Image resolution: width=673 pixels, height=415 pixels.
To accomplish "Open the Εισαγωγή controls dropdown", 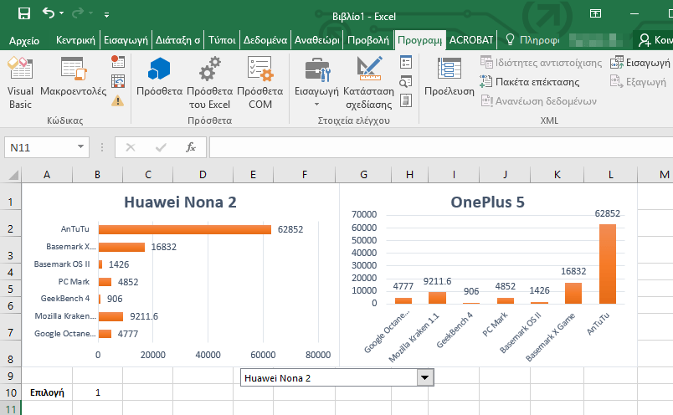I will tap(316, 82).
